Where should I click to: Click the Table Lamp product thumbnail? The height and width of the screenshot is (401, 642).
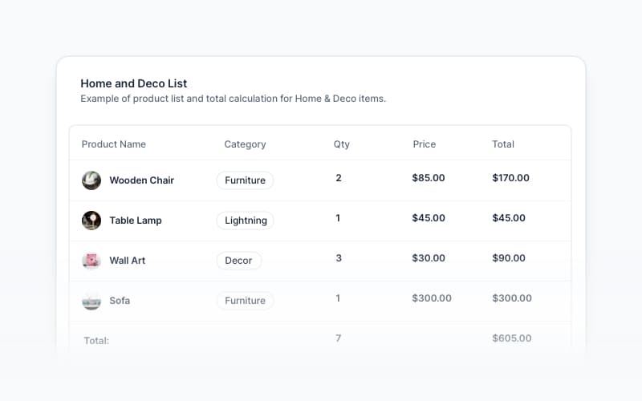(91, 221)
